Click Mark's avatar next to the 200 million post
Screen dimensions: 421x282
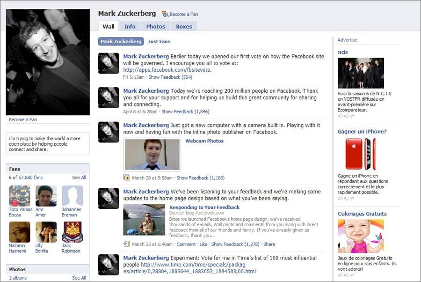[109, 97]
